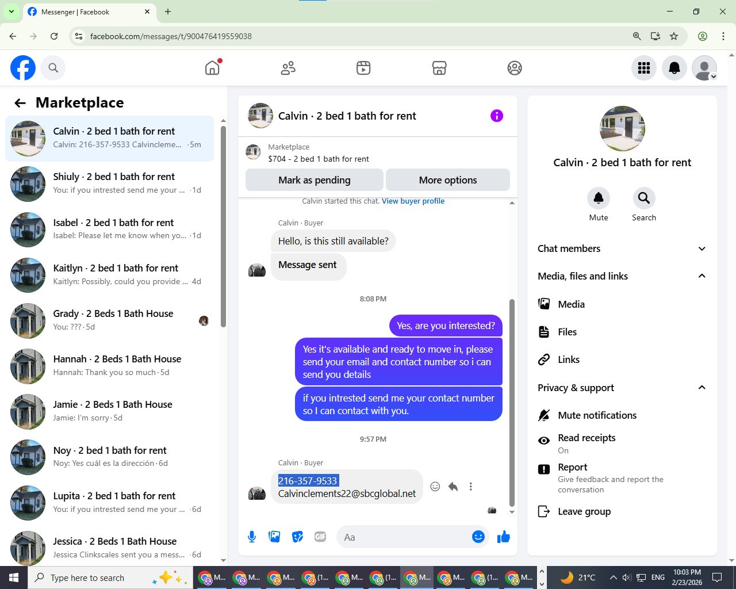Click Calvin's email address in the message

pos(347,494)
